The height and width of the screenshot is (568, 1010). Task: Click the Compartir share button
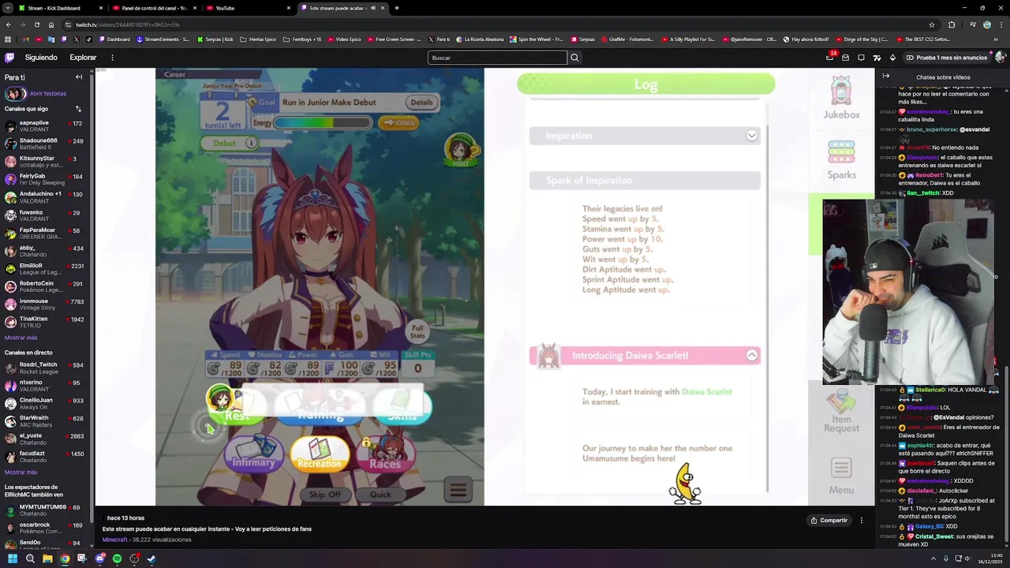tap(829, 521)
